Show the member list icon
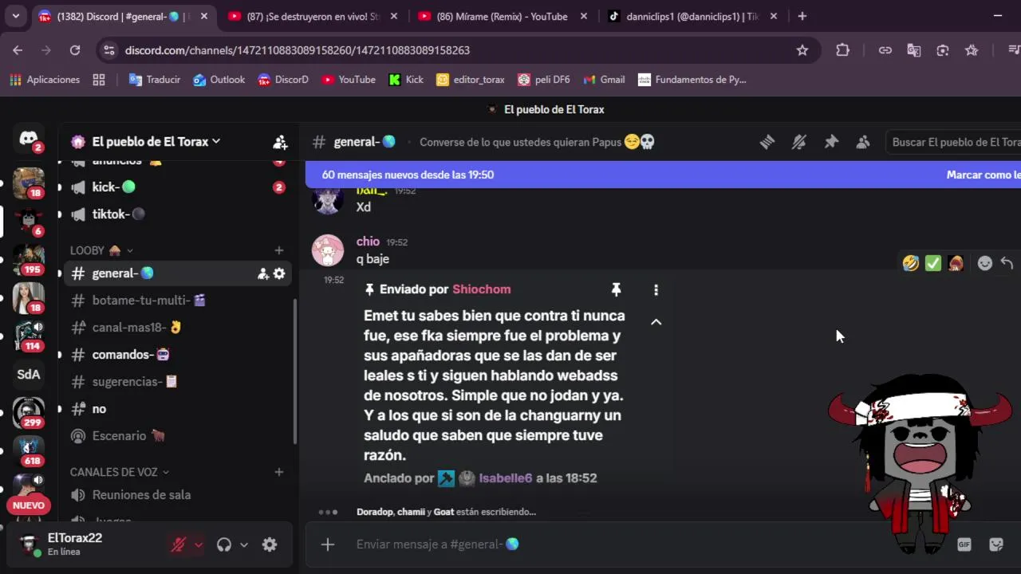The height and width of the screenshot is (574, 1021). (863, 142)
